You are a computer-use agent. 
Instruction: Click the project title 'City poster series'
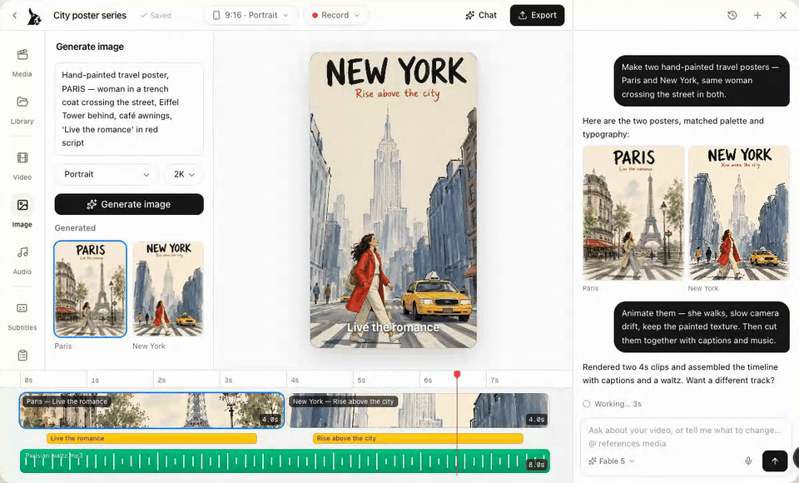pos(90,15)
